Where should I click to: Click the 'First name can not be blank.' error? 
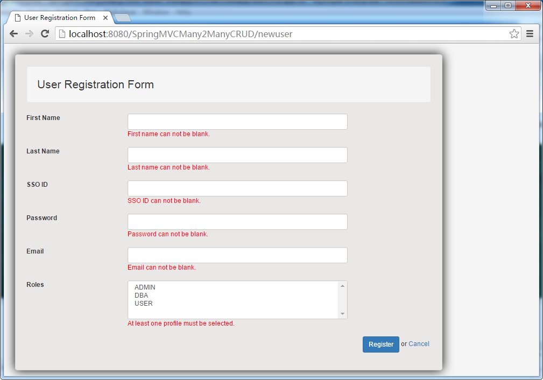168,133
